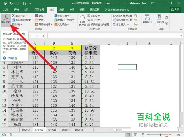Viewport: 184px width, 137px height.
Task: Open Calculation Options (计算选项)
Action: 159,20
